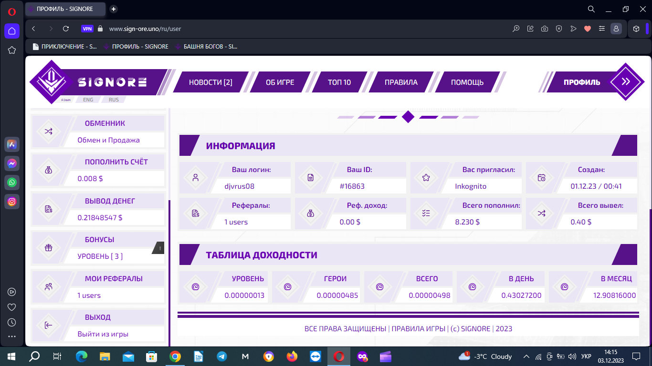652x366 pixels.
Task: Open the ПОМОЩЬ menu item
Action: pos(467,82)
